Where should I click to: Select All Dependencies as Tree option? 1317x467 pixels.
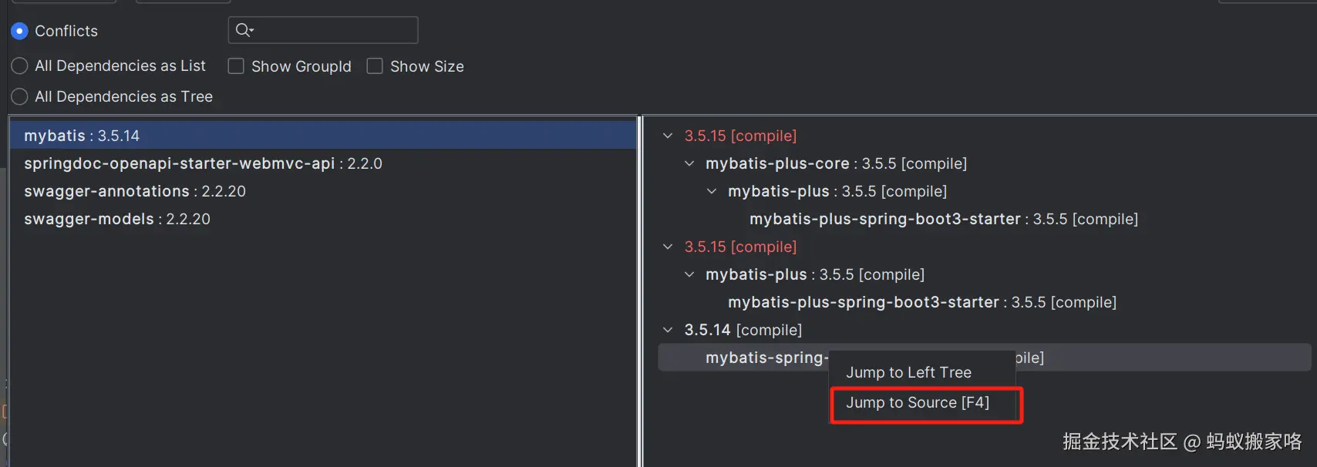[20, 97]
